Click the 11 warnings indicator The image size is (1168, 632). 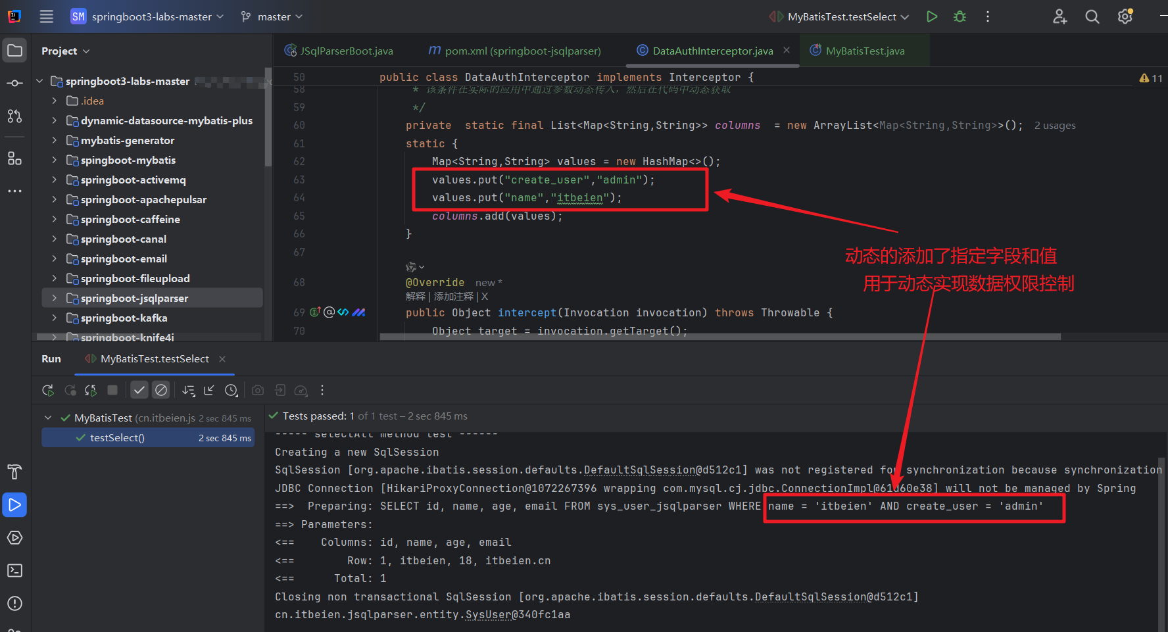coord(1151,78)
